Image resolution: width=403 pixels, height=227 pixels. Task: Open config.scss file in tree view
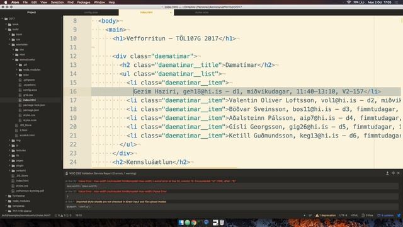(x=30, y=90)
